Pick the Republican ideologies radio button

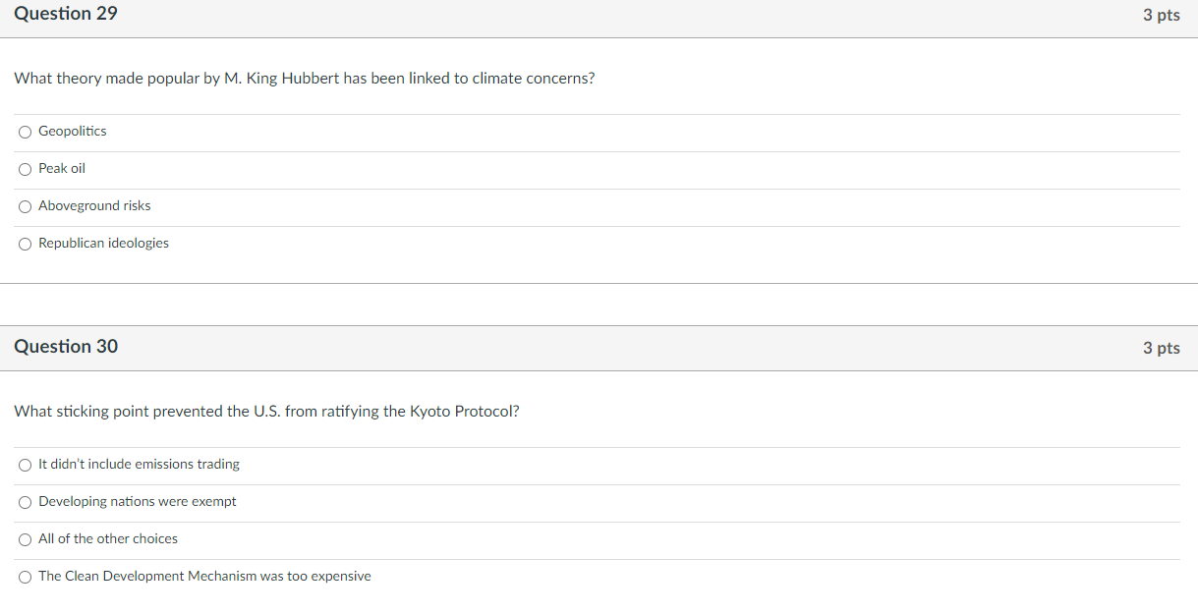pyautogui.click(x=26, y=244)
